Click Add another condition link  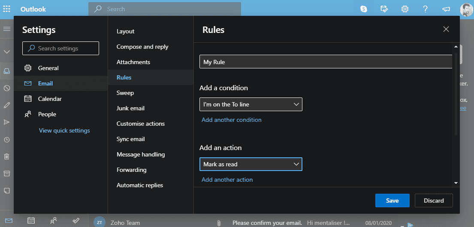[232, 120]
